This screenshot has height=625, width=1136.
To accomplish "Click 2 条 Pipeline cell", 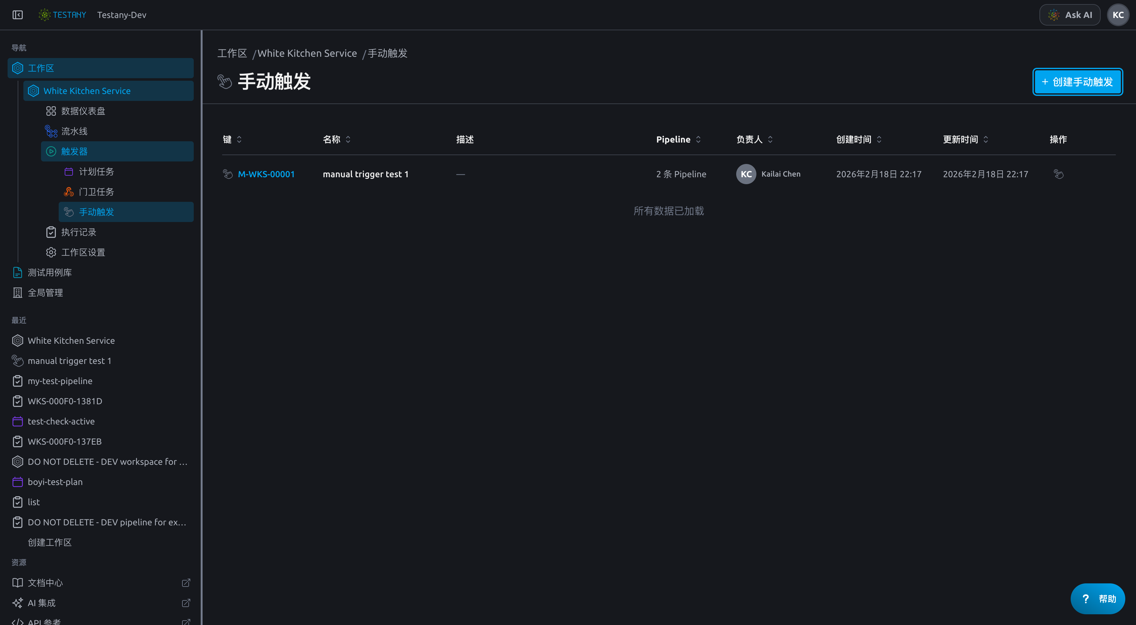I will pos(681,174).
